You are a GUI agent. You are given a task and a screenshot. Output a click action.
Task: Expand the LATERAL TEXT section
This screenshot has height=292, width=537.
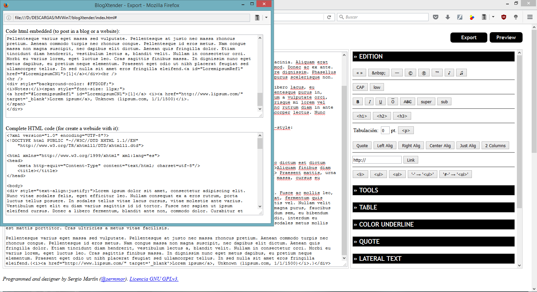pyautogui.click(x=433, y=258)
